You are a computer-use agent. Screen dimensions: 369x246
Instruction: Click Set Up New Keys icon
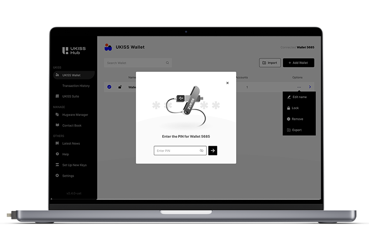57,165
